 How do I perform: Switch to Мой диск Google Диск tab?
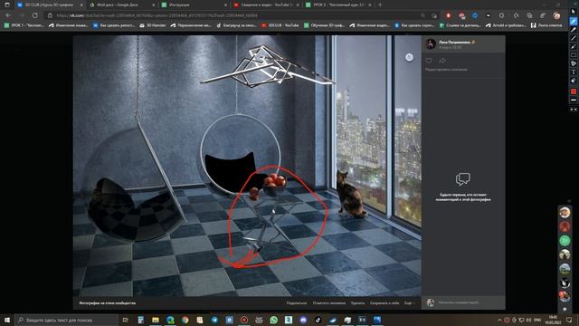point(121,5)
